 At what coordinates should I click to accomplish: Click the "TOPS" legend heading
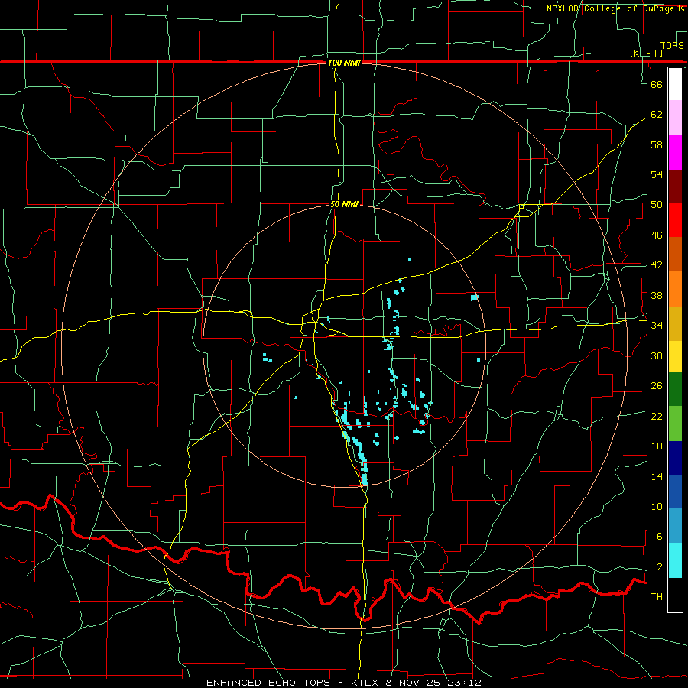click(x=672, y=45)
